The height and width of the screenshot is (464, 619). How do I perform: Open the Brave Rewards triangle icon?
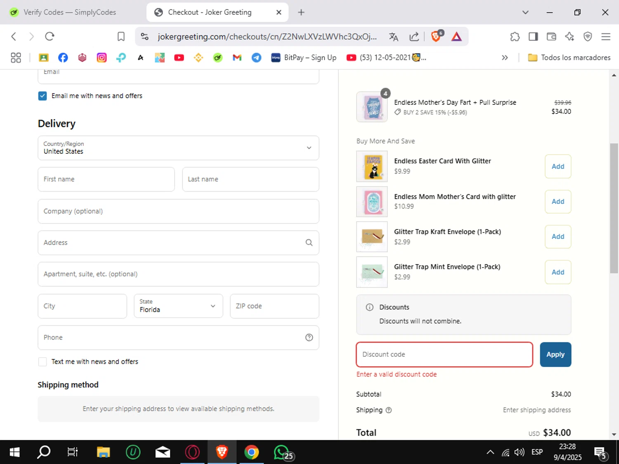pos(456,37)
